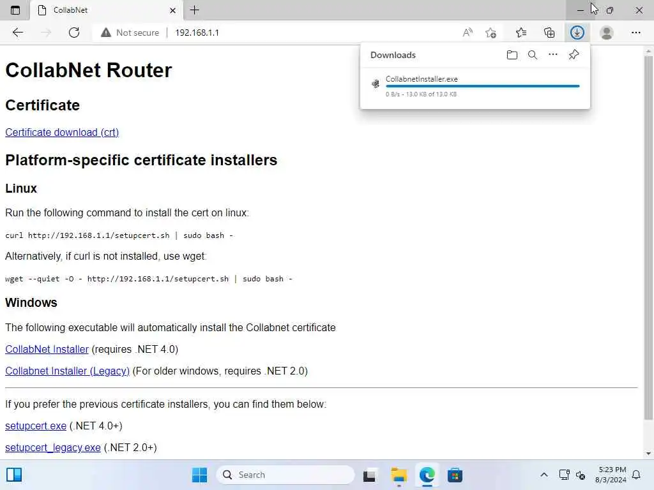Click the scrollbar down arrow
Screen dimensions: 654x490
pos(648,454)
